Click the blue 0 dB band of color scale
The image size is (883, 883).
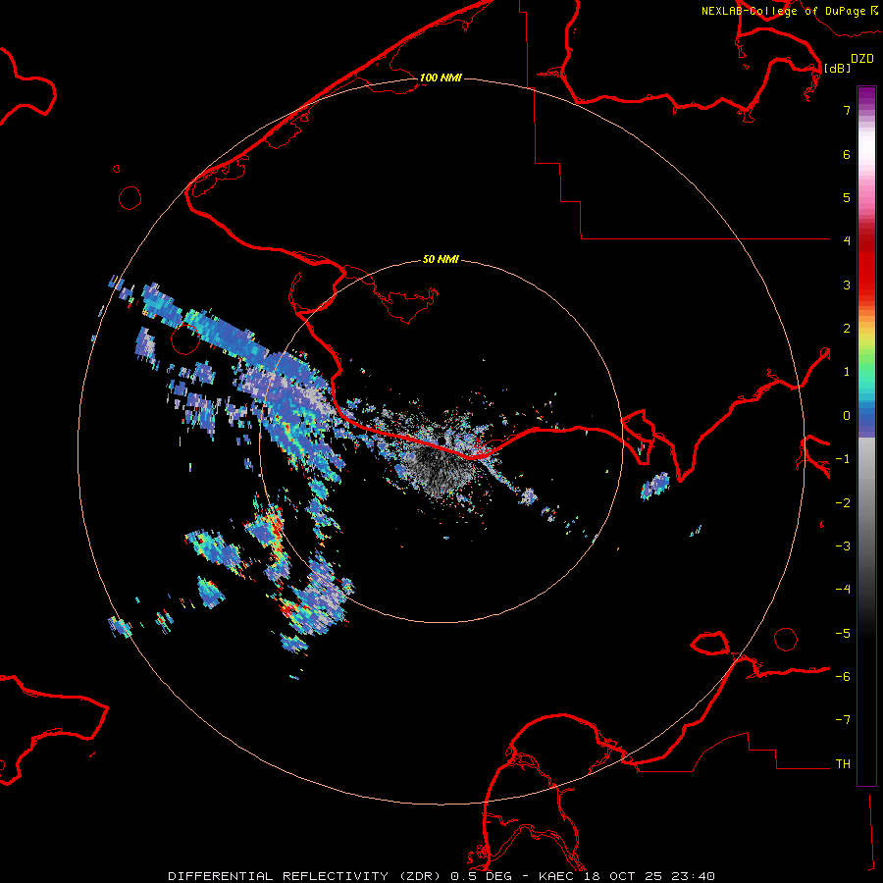click(866, 416)
